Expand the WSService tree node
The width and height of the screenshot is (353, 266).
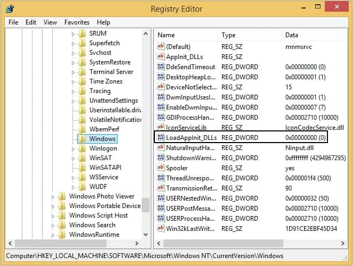click(73, 178)
